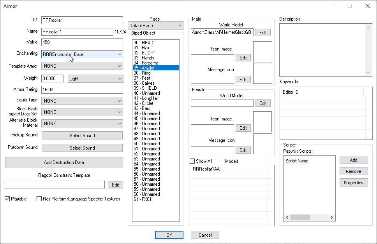Viewport: 377px width, 244px height.
Task: Open the Template Armor dropdown
Action: (82, 66)
